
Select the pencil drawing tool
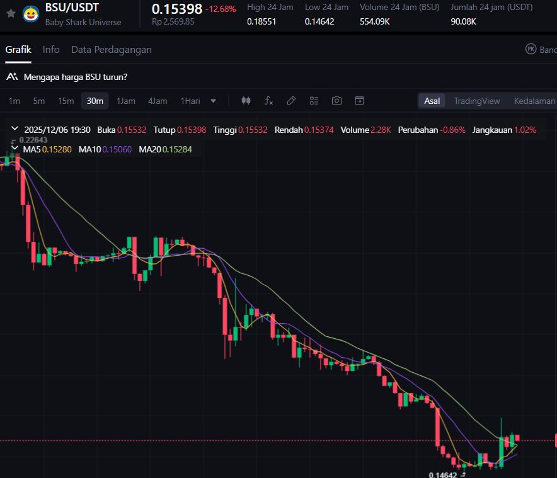click(291, 101)
